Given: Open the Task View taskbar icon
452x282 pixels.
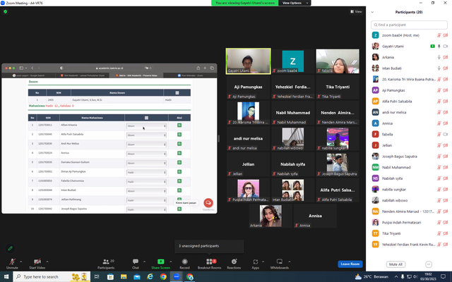Looking at the screenshot, I should click(x=97, y=276).
